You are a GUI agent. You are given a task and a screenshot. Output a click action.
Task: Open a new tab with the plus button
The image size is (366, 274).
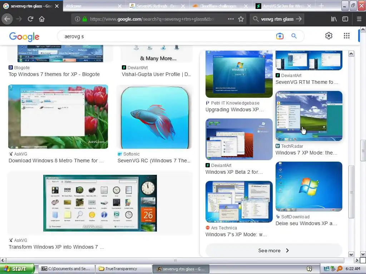(321, 6)
